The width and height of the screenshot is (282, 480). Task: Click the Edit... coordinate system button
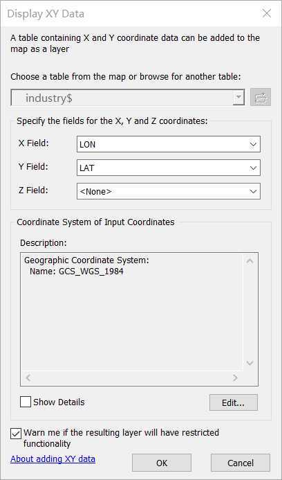click(x=234, y=402)
